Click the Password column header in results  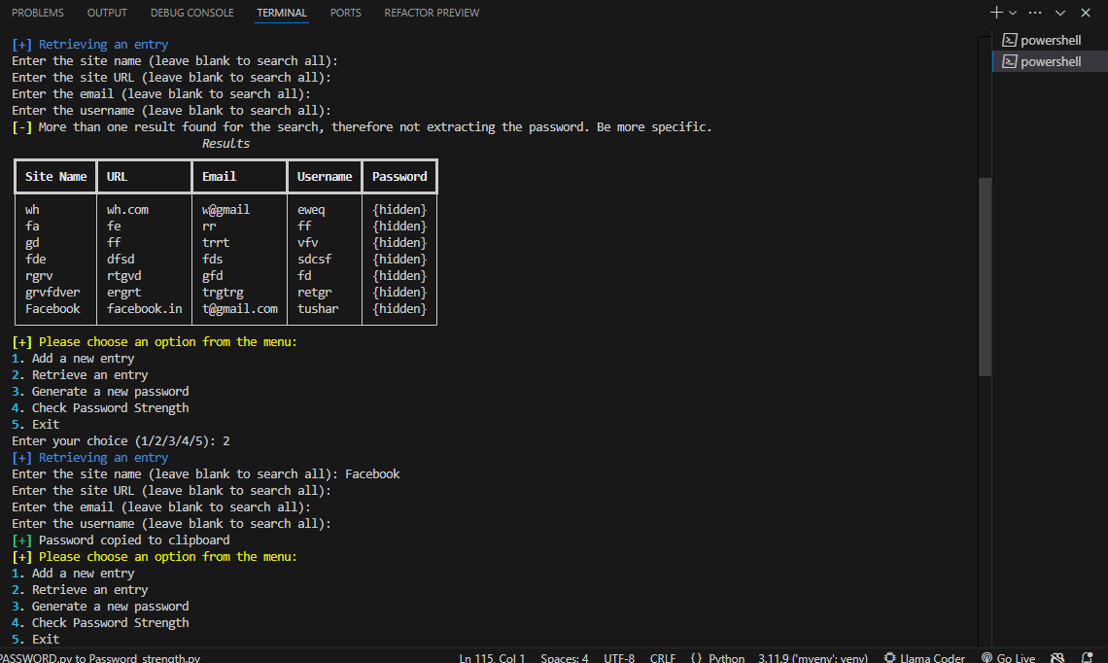click(399, 177)
